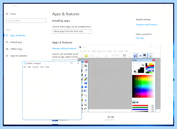Click the Manage optional features link
This screenshot has height=129, width=177.
point(64,49)
